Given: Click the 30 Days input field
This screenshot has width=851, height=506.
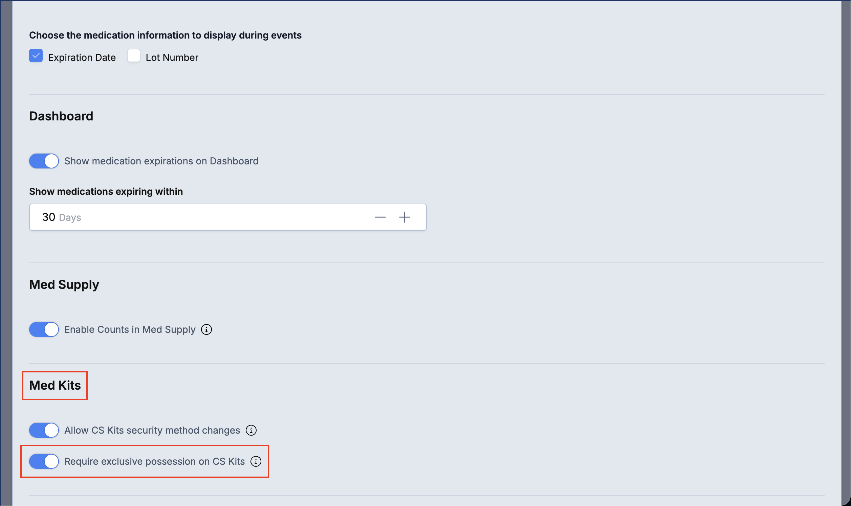Looking at the screenshot, I should click(x=228, y=217).
